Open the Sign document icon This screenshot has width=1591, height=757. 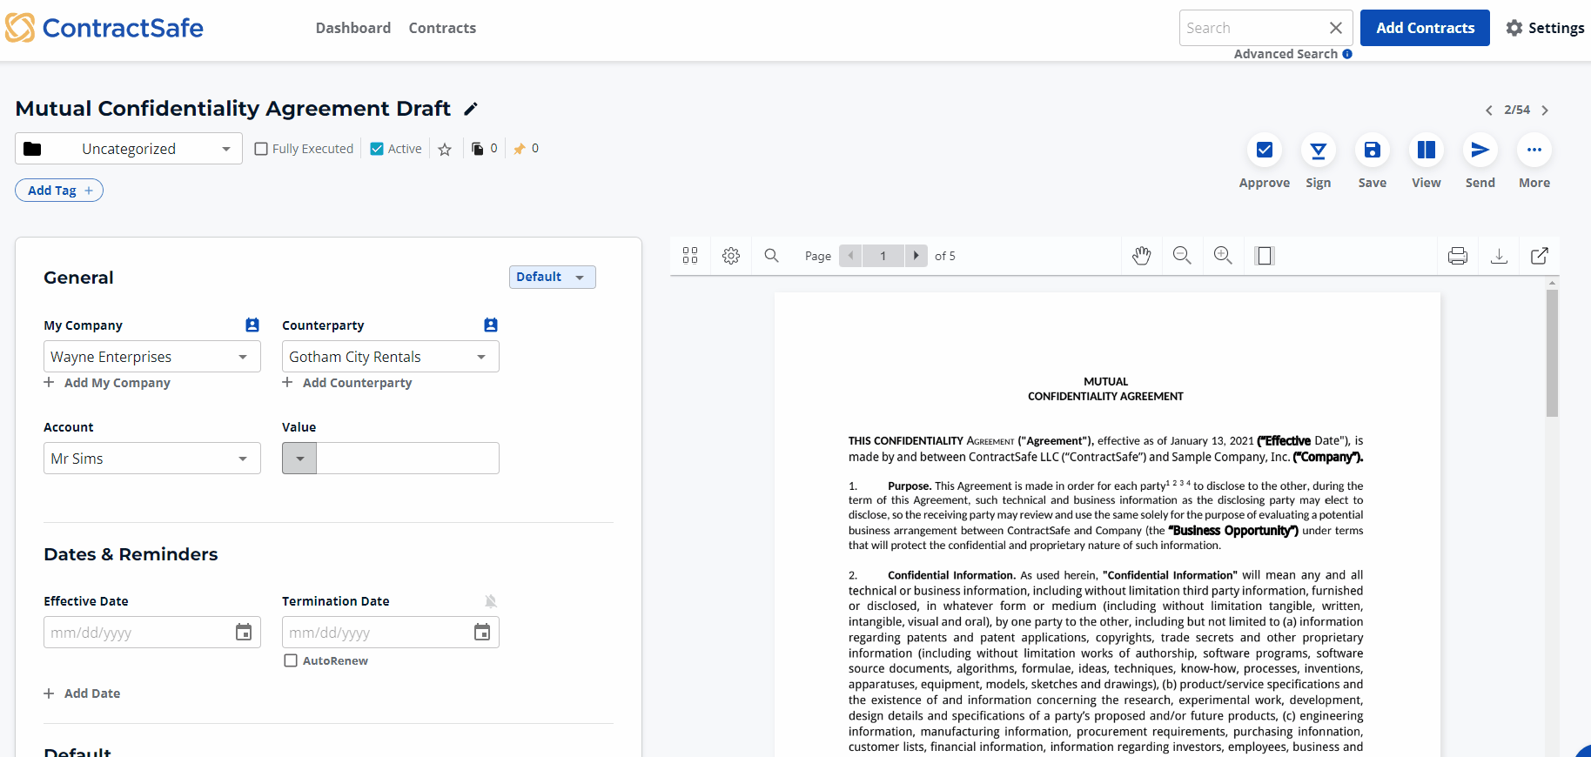pyautogui.click(x=1318, y=151)
